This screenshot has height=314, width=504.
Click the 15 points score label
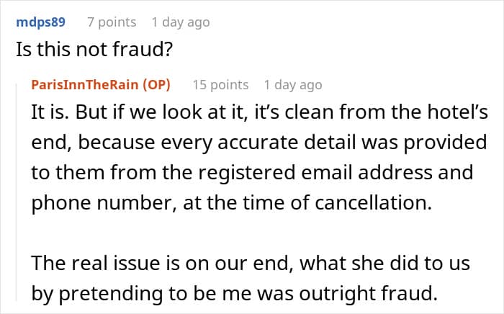point(220,85)
